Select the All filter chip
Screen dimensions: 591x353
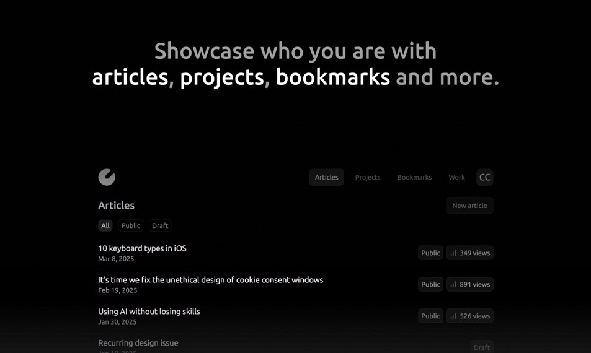pos(105,225)
